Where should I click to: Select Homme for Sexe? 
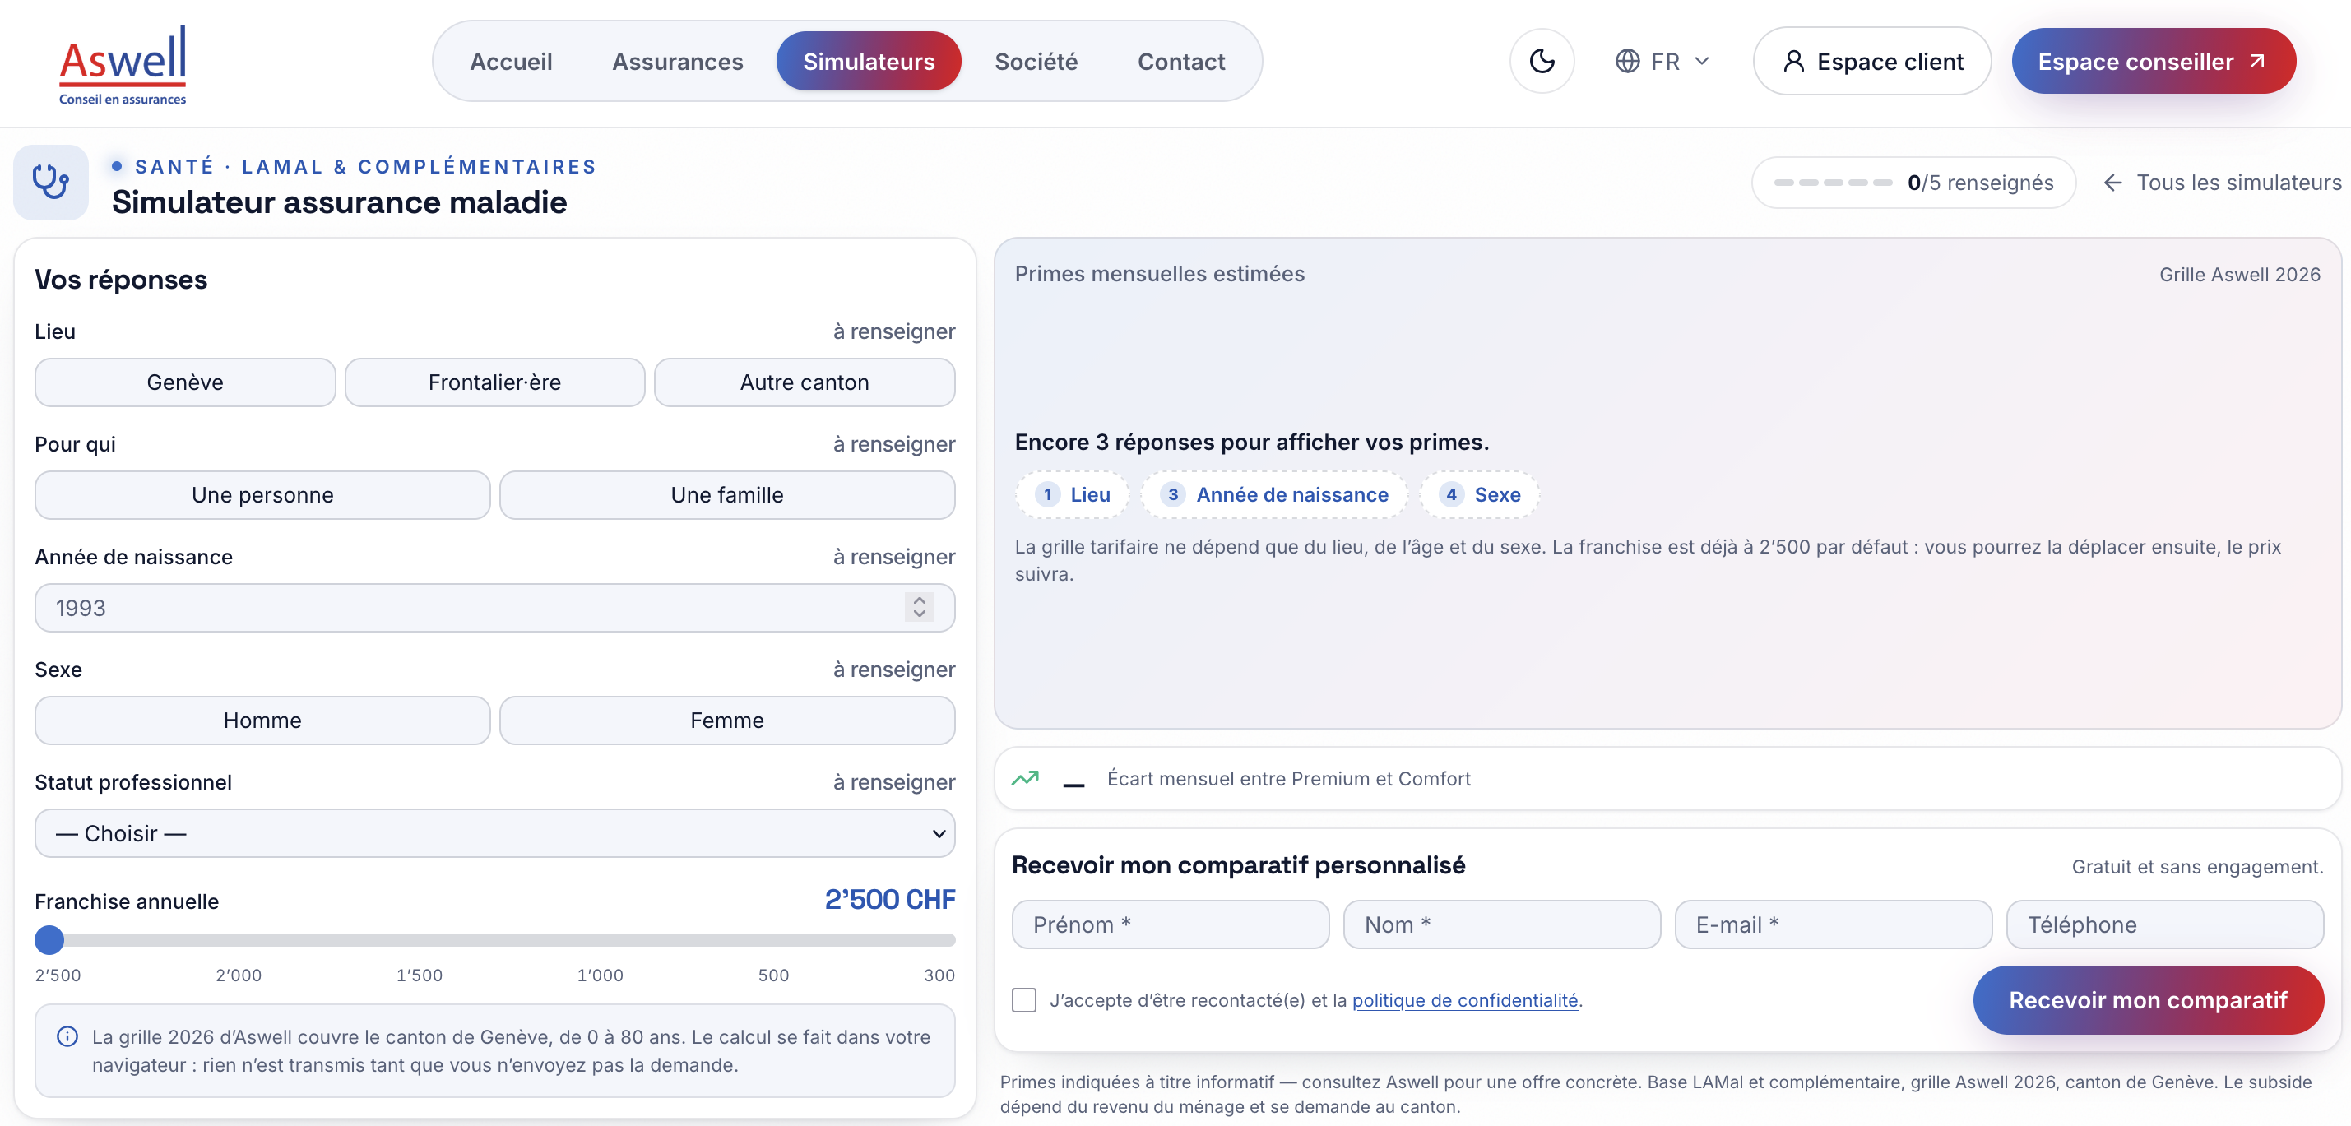pos(263,720)
